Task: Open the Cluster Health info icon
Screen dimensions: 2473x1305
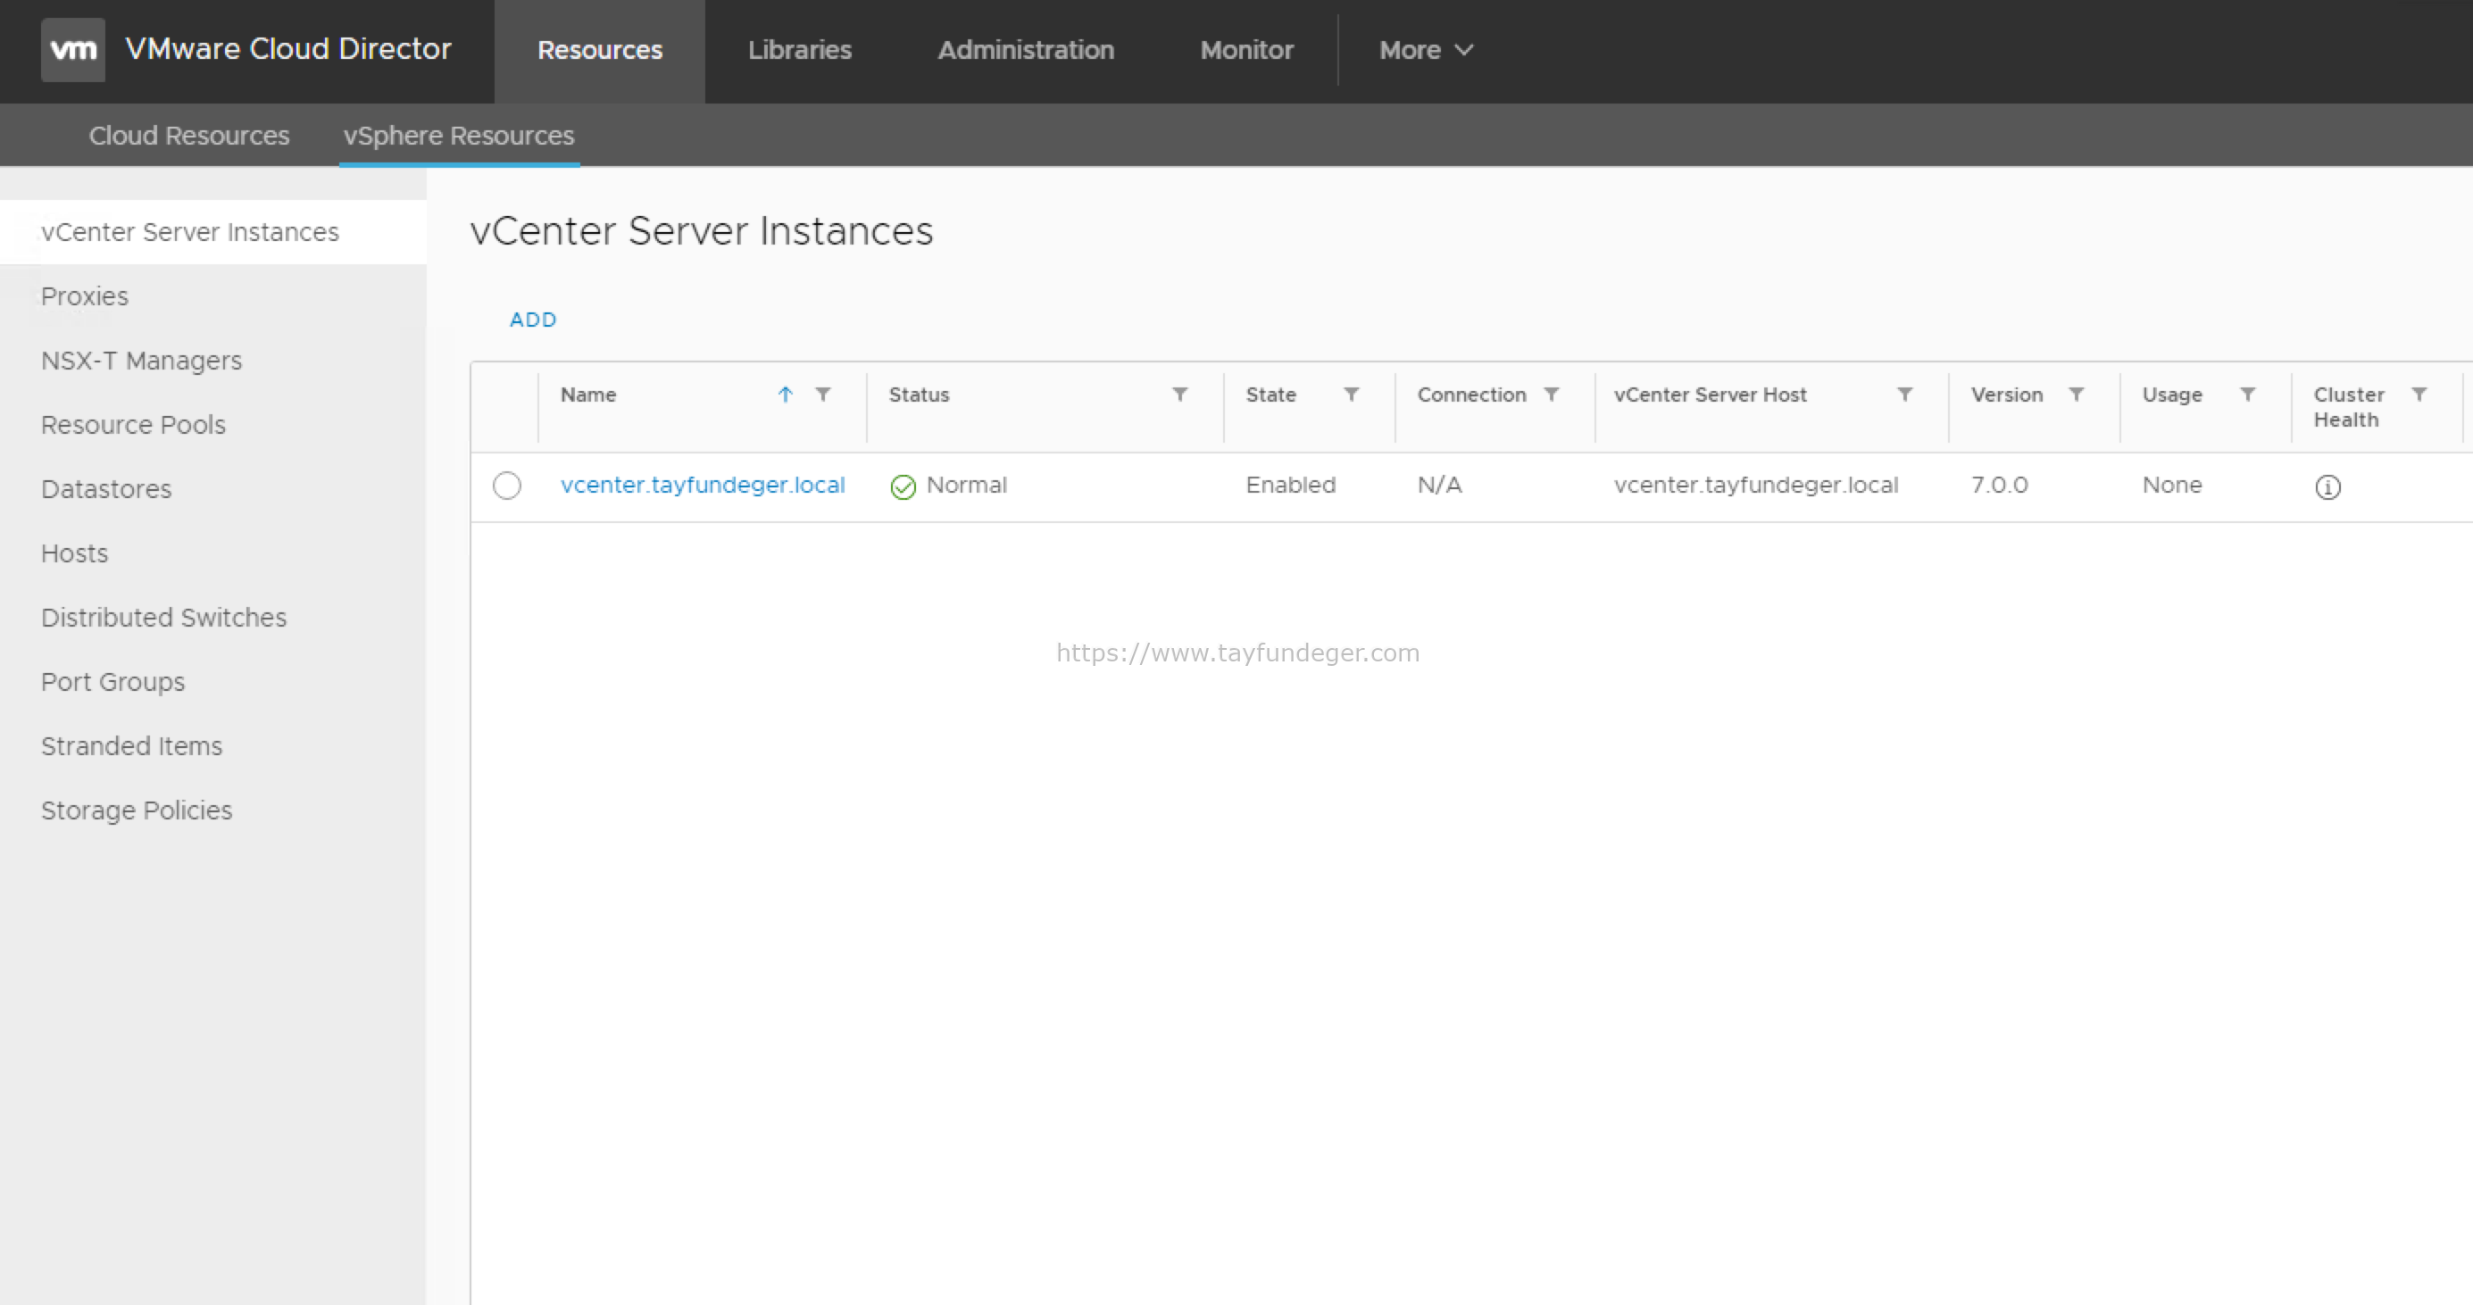Action: [2328, 487]
